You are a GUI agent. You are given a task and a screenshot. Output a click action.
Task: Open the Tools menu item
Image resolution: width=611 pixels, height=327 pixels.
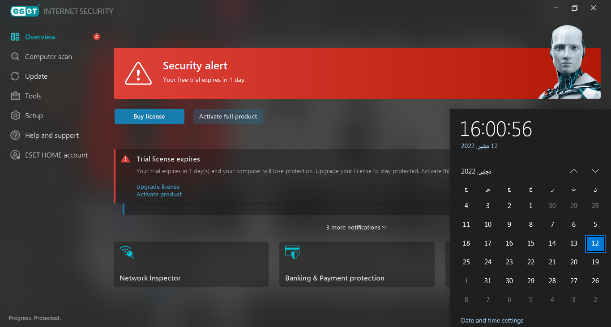pos(33,96)
